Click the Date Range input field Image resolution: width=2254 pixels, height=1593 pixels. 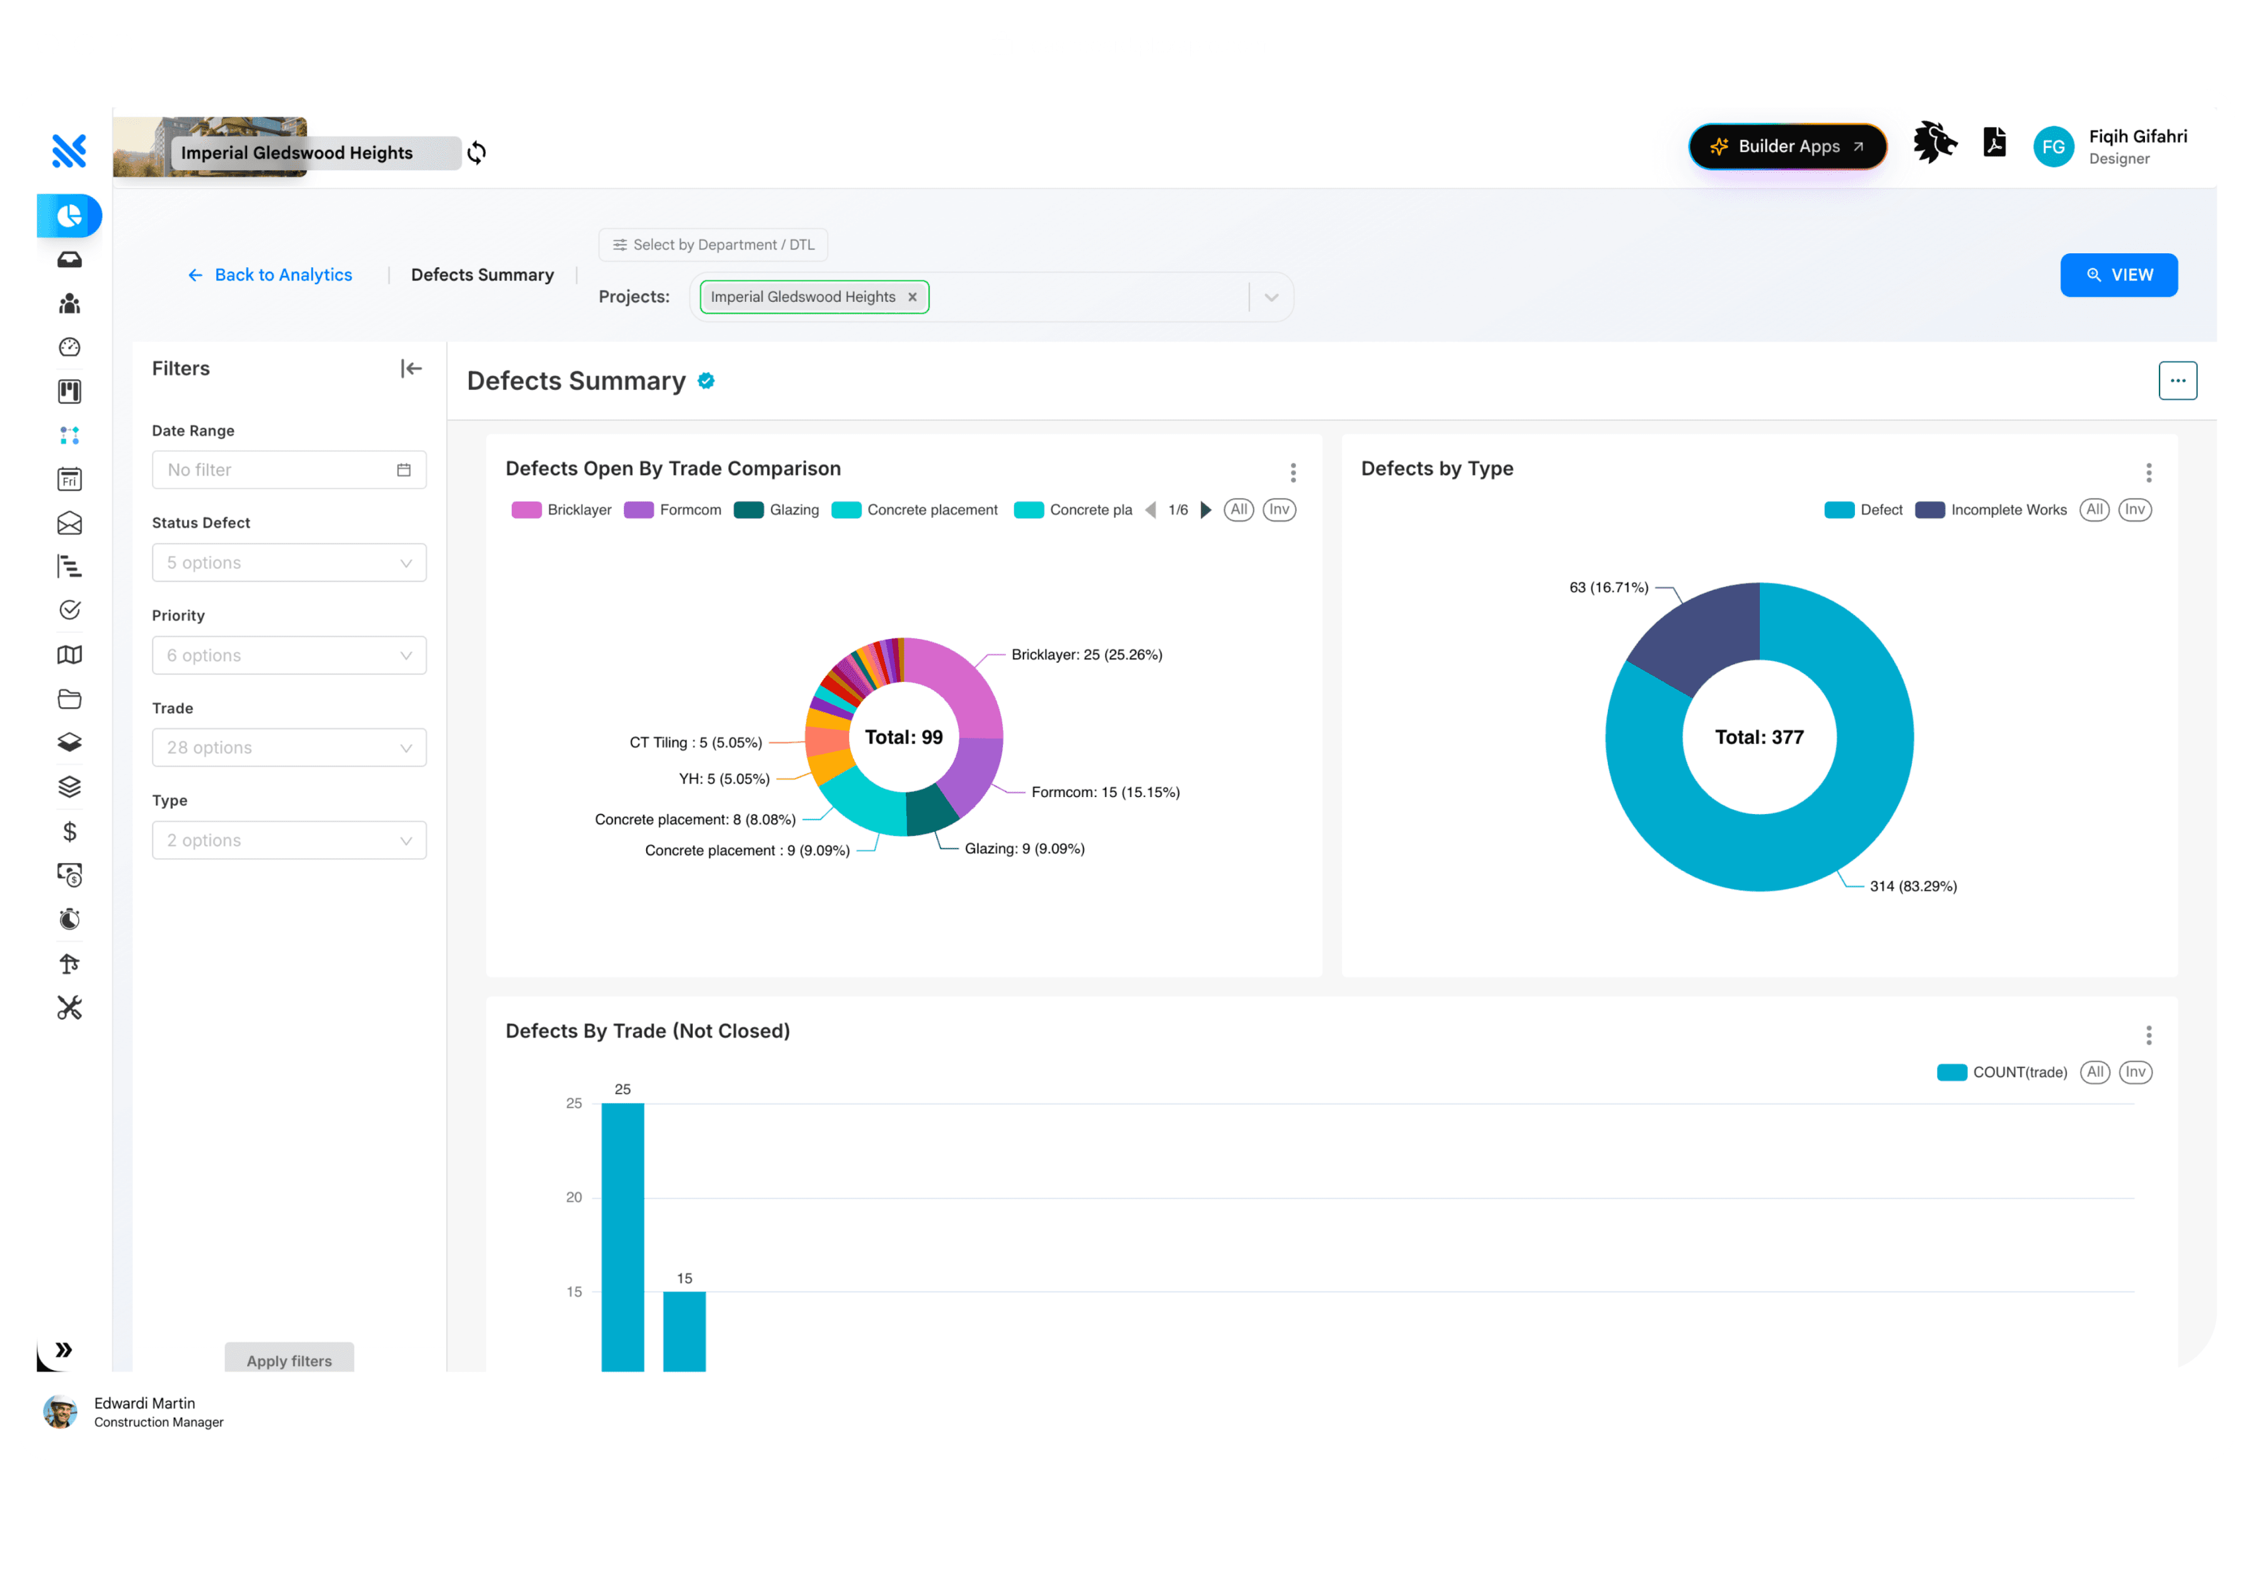pyautogui.click(x=289, y=469)
